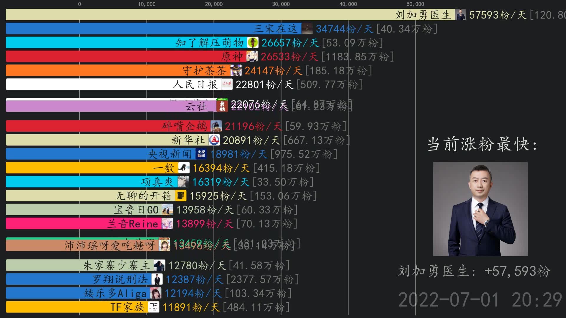Image resolution: width=566 pixels, height=318 pixels.
Task: Click the 央视新闻 bar label
Action: coord(170,154)
